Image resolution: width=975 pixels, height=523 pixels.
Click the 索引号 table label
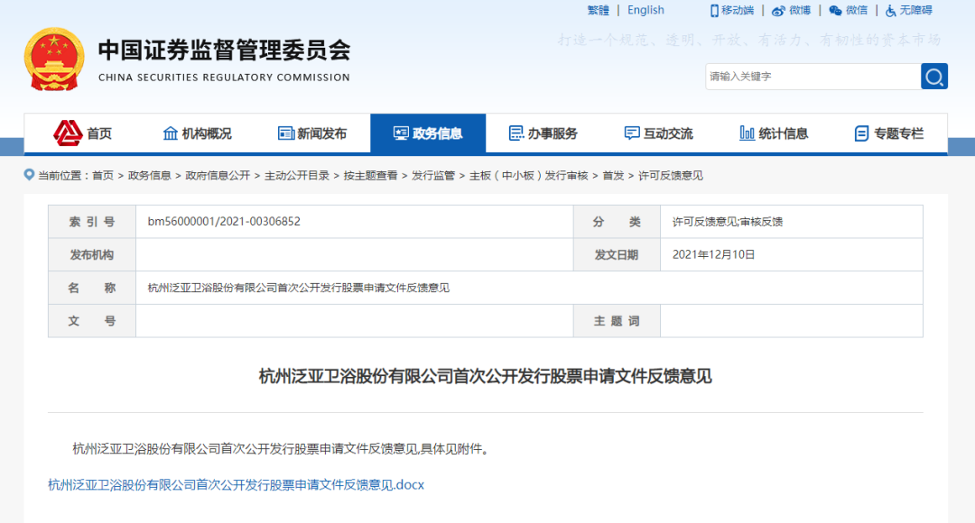point(92,222)
